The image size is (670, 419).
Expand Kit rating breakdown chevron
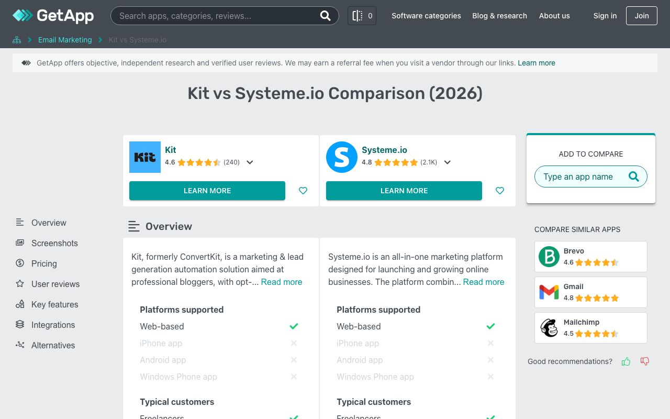(250, 162)
